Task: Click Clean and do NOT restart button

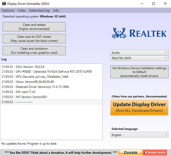Action: 34,39
